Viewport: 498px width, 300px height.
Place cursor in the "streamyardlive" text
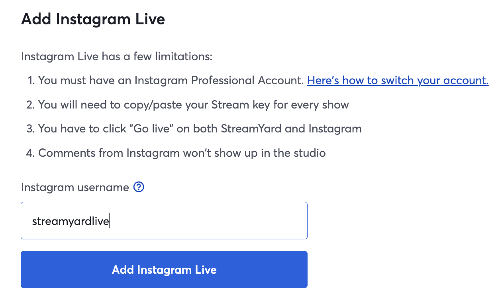click(71, 221)
